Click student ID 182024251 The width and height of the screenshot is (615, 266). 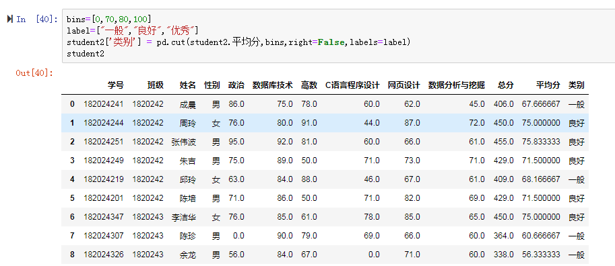tap(104, 142)
